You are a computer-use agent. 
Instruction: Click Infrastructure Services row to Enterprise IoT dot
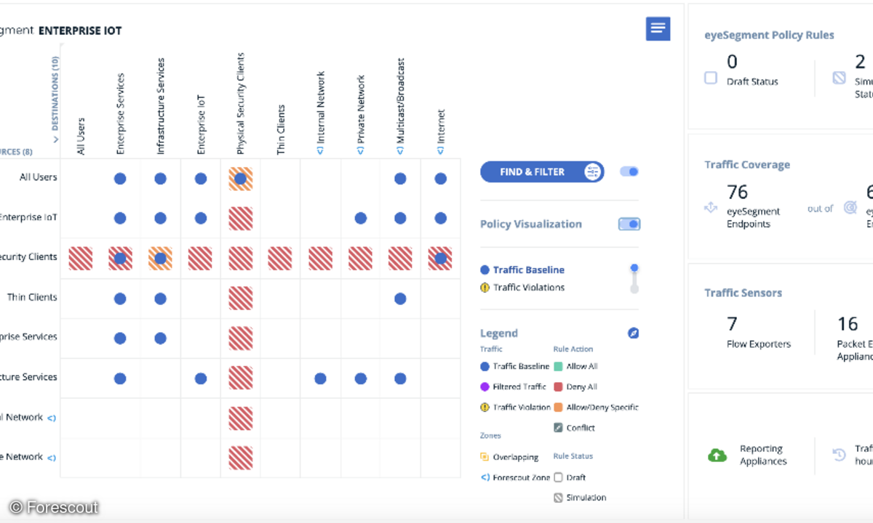pyautogui.click(x=201, y=378)
